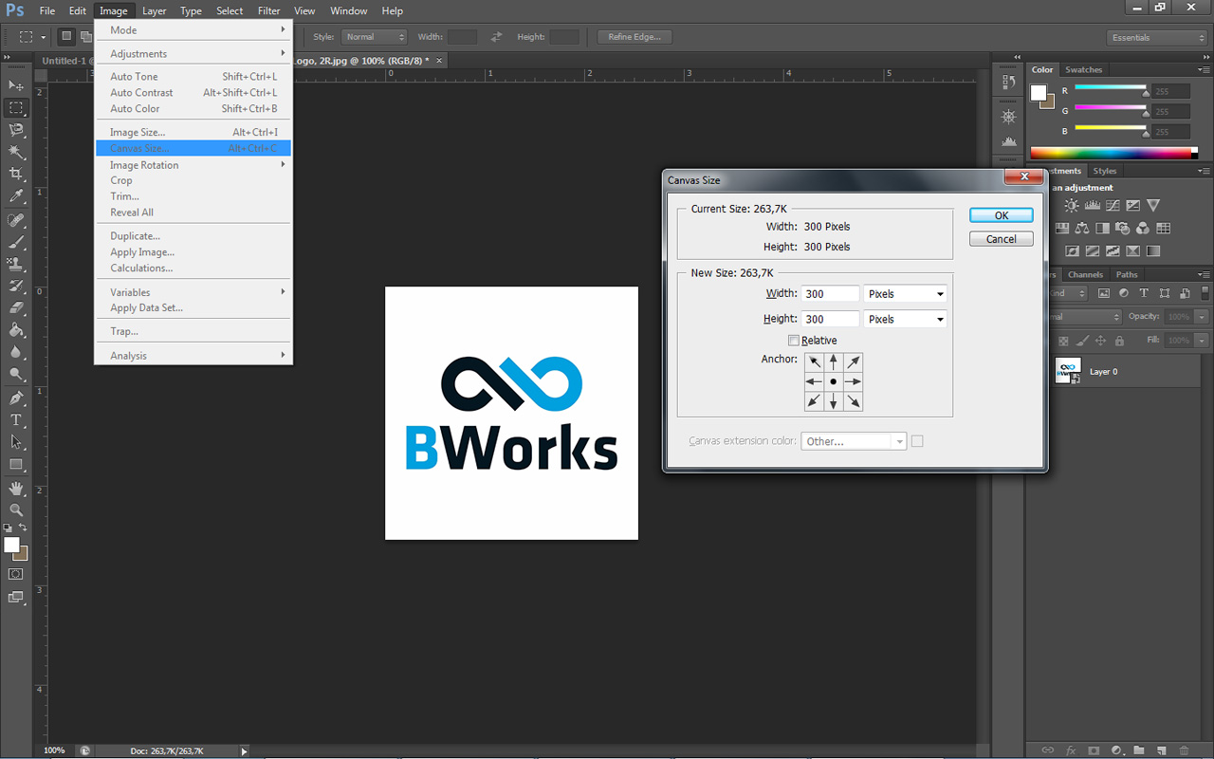Screen dimensions: 1214x759
Task: Select the Clone Stamp tool
Action: coord(16,264)
